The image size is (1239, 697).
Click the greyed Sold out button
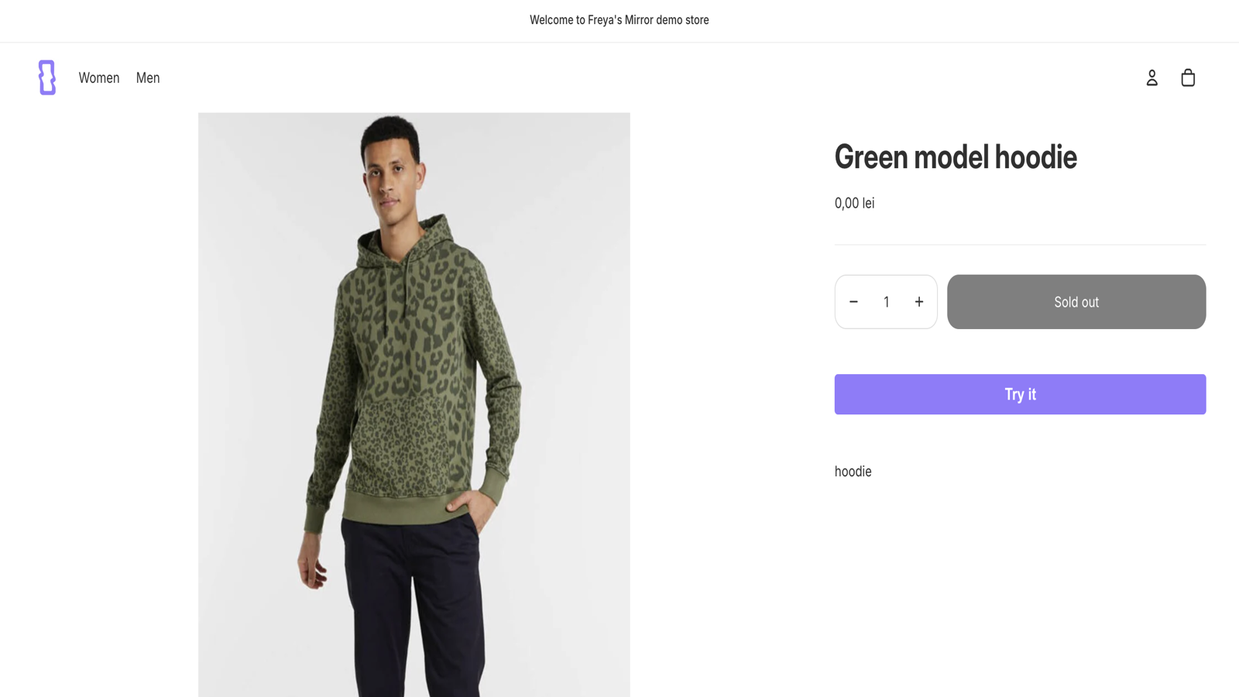click(x=1076, y=302)
